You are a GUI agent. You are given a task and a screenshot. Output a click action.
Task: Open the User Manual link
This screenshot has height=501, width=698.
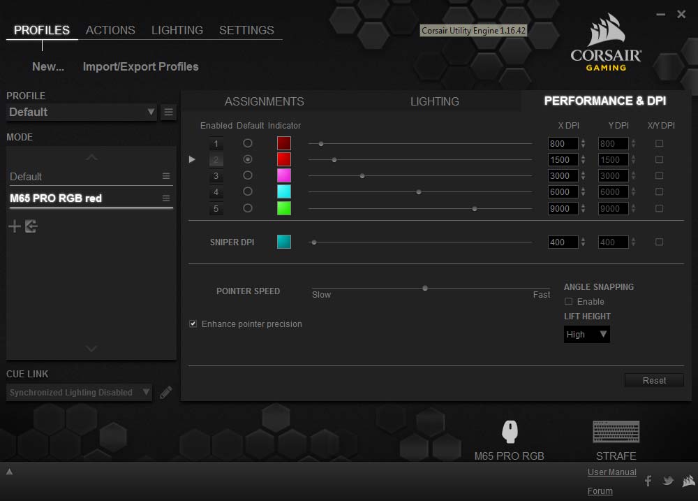point(612,472)
